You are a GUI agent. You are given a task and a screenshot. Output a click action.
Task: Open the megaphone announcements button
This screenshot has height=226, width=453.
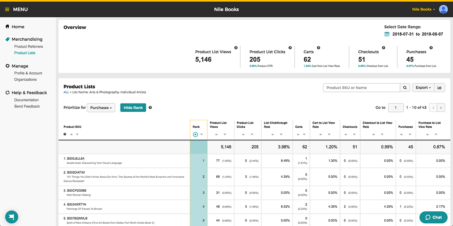(12, 217)
